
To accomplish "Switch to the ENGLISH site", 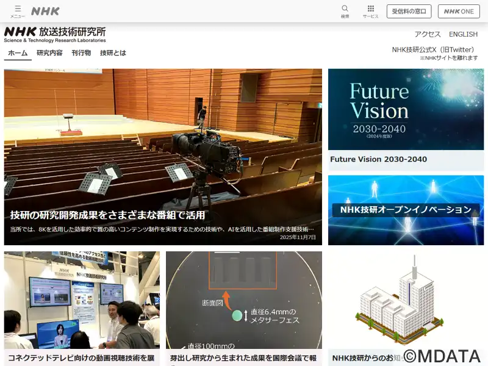I will (463, 34).
